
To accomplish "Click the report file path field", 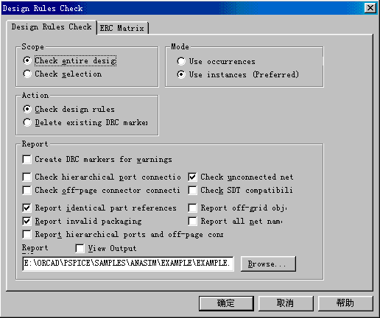I will tap(128, 264).
